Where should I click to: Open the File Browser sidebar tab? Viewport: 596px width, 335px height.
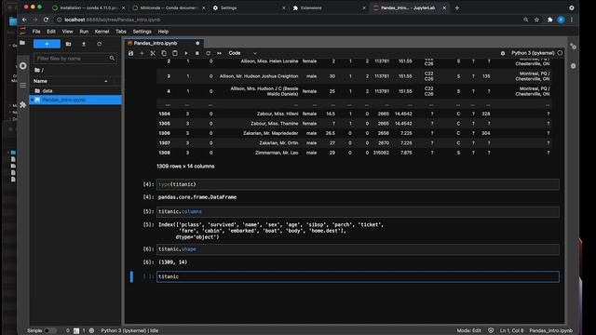point(22,43)
